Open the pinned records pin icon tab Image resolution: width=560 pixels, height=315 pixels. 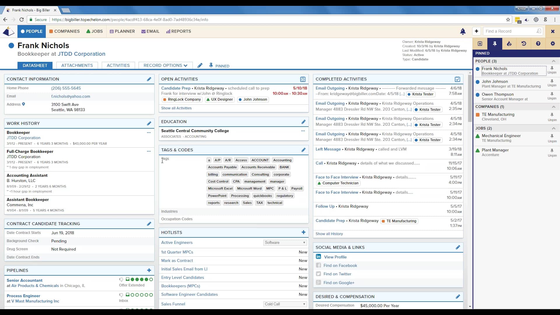495,44
